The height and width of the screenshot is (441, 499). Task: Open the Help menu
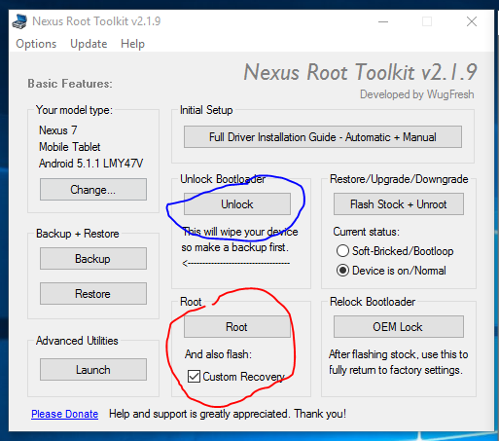(x=132, y=44)
